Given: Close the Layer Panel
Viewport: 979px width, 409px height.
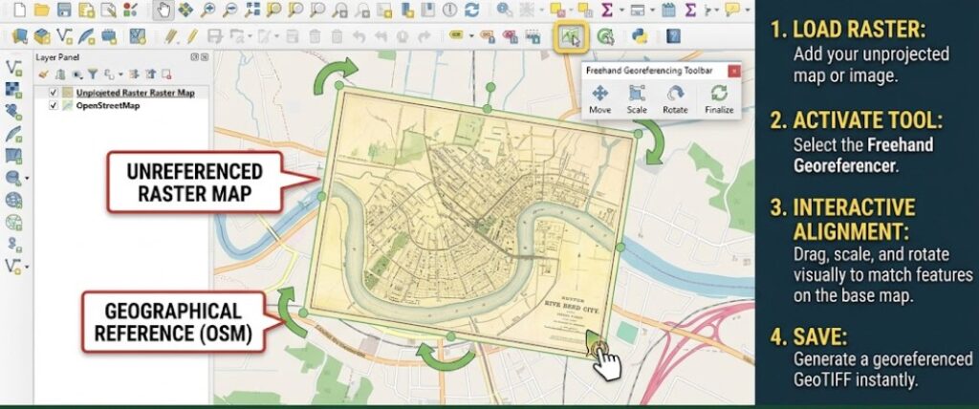Looking at the screenshot, I should pyautogui.click(x=205, y=56).
